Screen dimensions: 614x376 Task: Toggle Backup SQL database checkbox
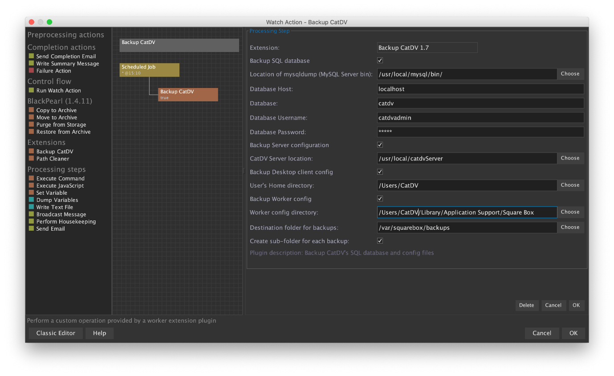click(x=380, y=60)
